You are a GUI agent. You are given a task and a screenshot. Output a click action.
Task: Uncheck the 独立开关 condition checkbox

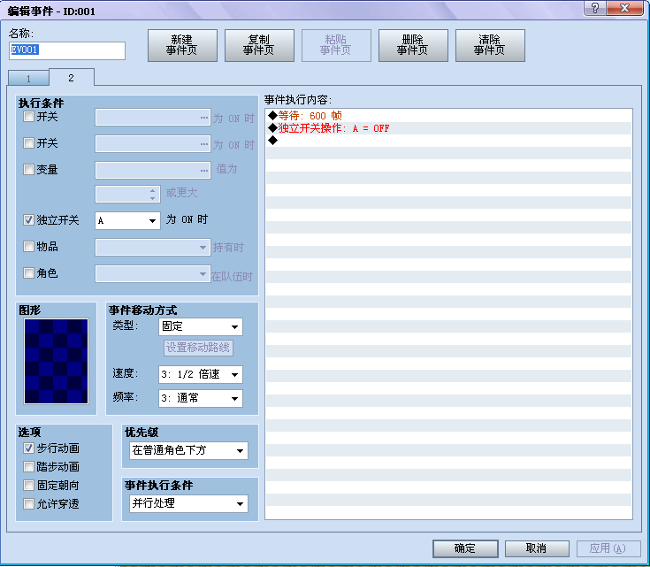click(x=28, y=220)
